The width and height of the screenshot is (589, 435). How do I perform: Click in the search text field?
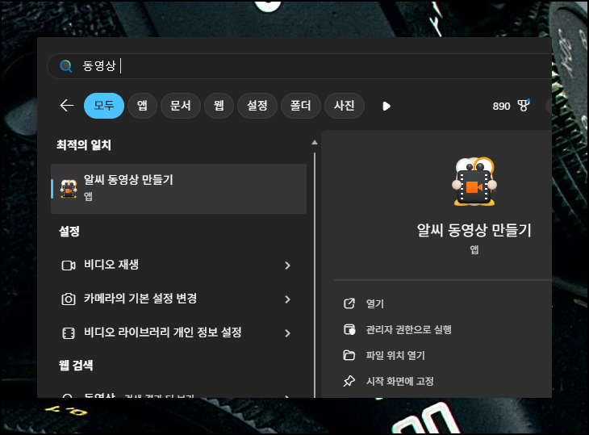tap(300, 66)
